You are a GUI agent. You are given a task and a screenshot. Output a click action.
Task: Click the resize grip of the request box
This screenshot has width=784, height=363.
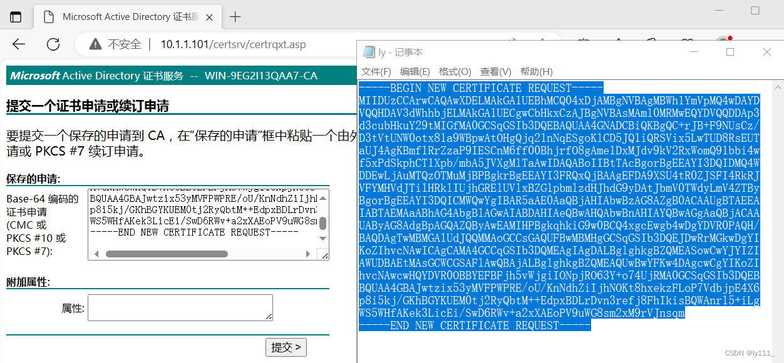(x=324, y=255)
